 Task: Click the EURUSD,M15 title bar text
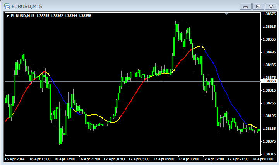pyautogui.click(x=27, y=7)
